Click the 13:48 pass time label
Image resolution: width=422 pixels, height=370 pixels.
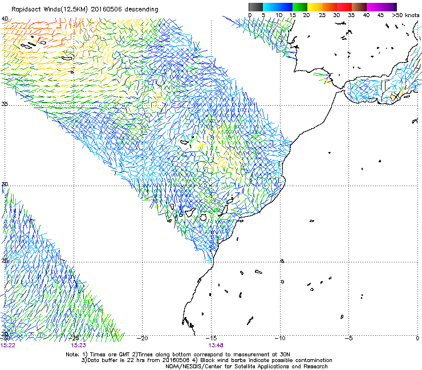tap(216, 346)
